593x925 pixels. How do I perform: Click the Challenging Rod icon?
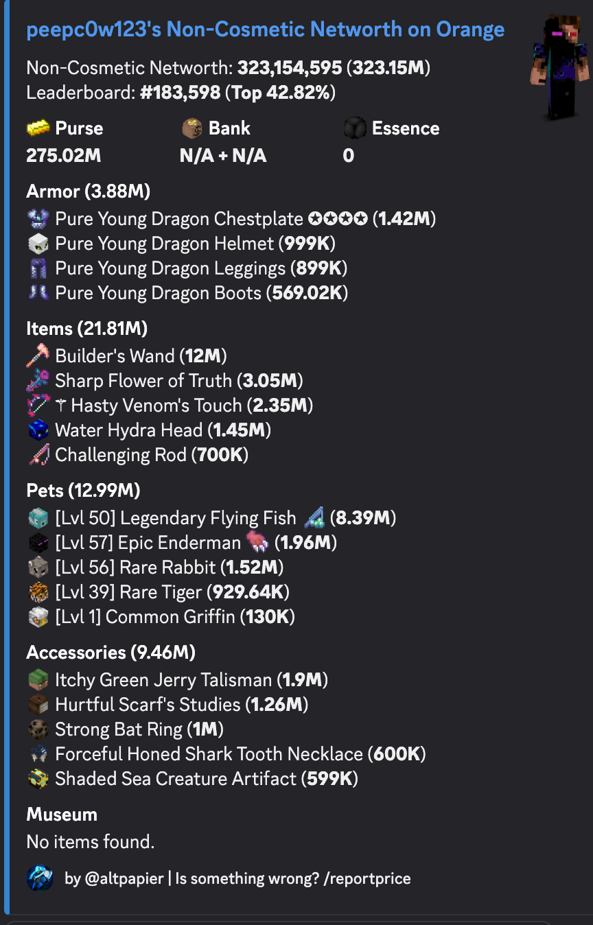(x=38, y=455)
